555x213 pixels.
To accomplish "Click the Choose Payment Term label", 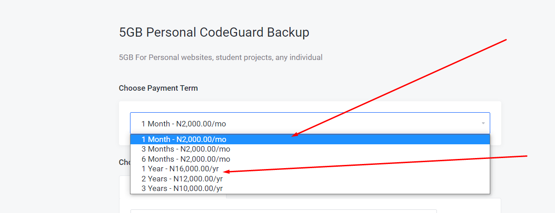I will coord(159,88).
